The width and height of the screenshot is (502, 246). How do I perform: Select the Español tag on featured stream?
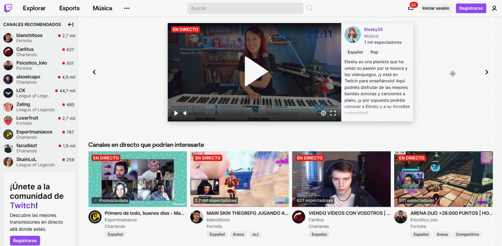pos(355,52)
